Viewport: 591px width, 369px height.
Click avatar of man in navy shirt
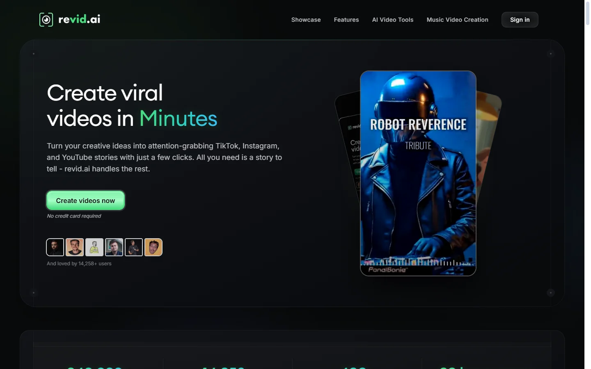(x=114, y=247)
